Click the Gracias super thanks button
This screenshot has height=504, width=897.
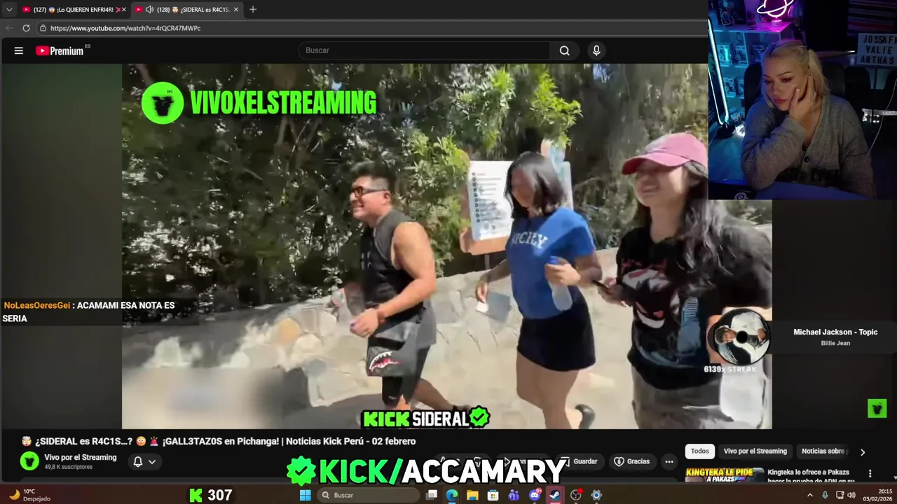(632, 461)
